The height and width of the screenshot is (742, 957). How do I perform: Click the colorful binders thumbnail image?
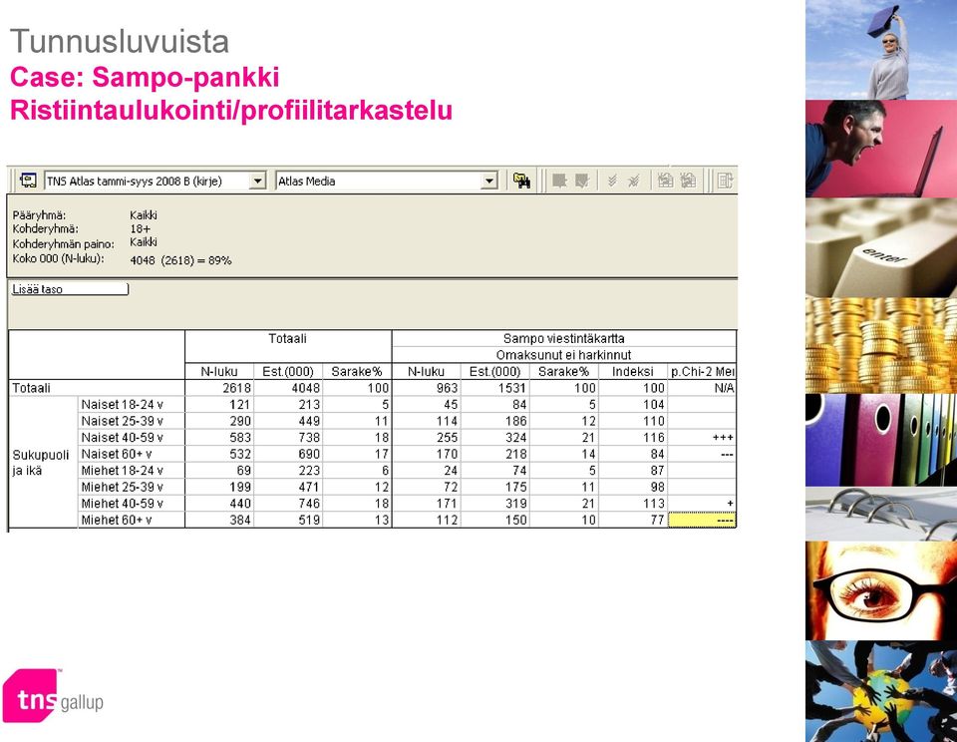coord(881,440)
